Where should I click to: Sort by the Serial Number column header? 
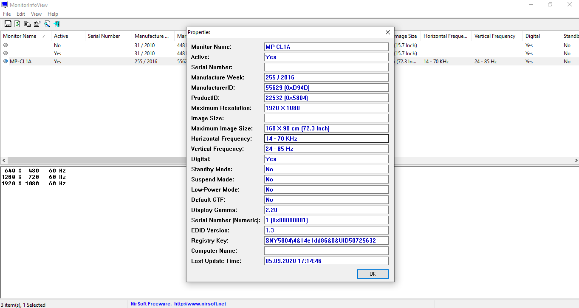108,36
